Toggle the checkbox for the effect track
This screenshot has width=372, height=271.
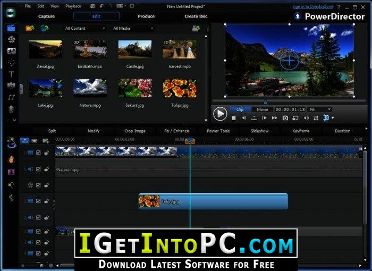click(38, 185)
